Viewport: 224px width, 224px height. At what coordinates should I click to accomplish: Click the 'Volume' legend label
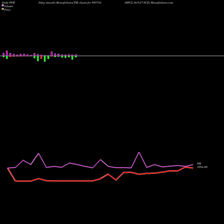9,6
